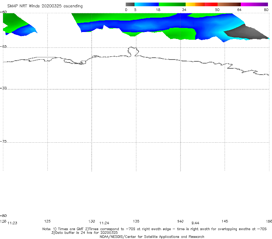Click the light blue 5-18 colorbar segment
Screen dimensions: 272x239
147,4
